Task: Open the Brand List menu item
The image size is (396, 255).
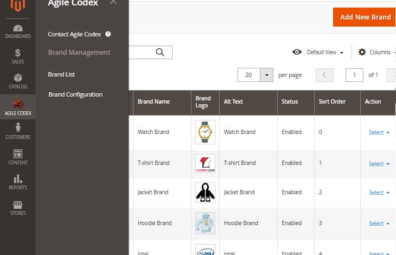Action: click(x=61, y=74)
